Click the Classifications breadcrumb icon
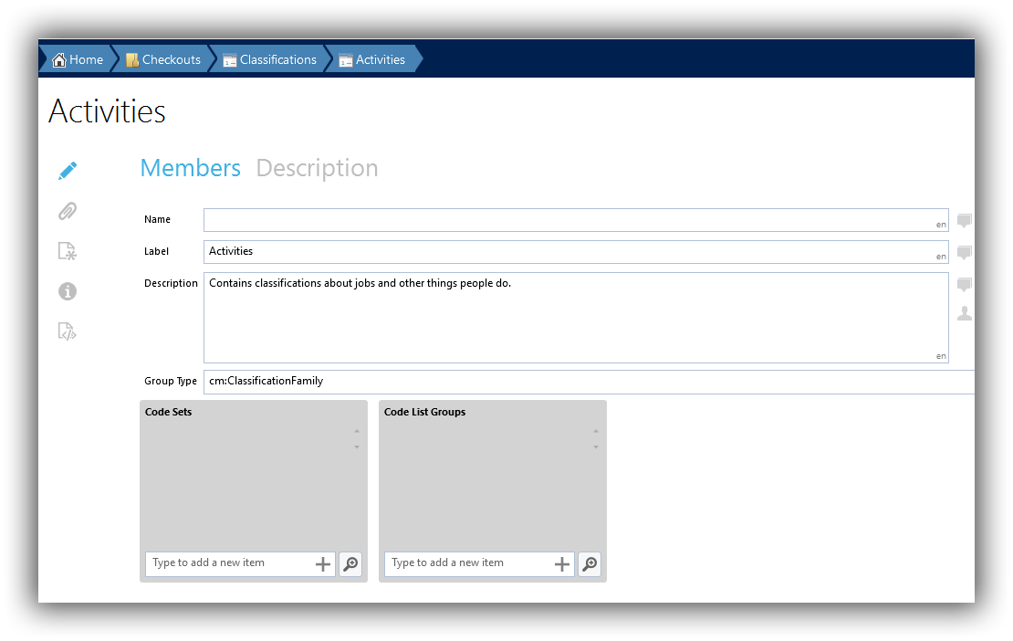 coord(229,61)
